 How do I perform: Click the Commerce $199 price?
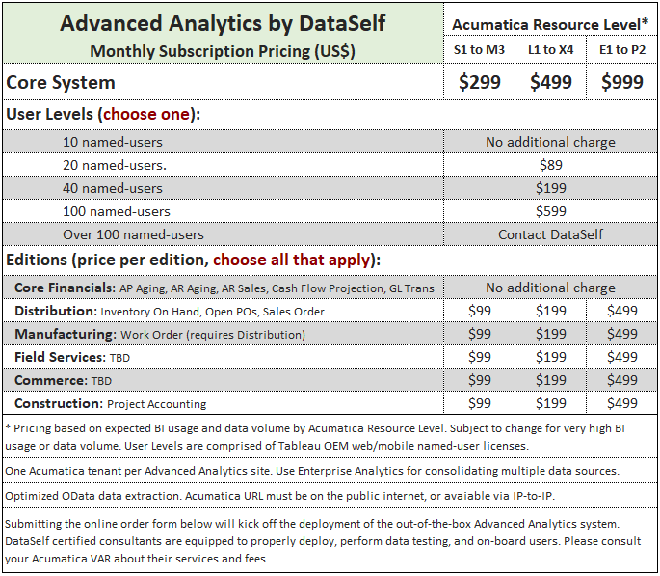[550, 380]
